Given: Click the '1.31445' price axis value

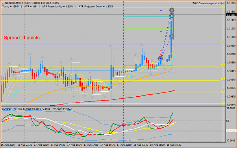Looking at the screenshot, I should point(231,20).
